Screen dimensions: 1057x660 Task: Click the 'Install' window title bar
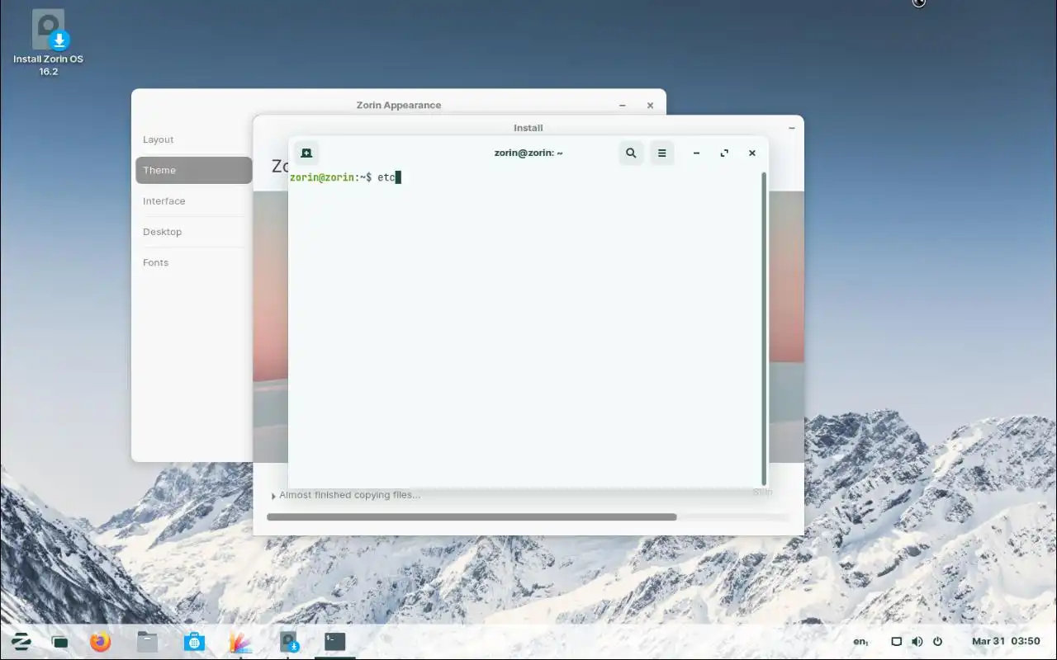pos(528,127)
